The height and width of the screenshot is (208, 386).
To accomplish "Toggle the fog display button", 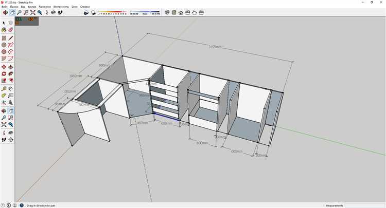I will click(x=93, y=12).
